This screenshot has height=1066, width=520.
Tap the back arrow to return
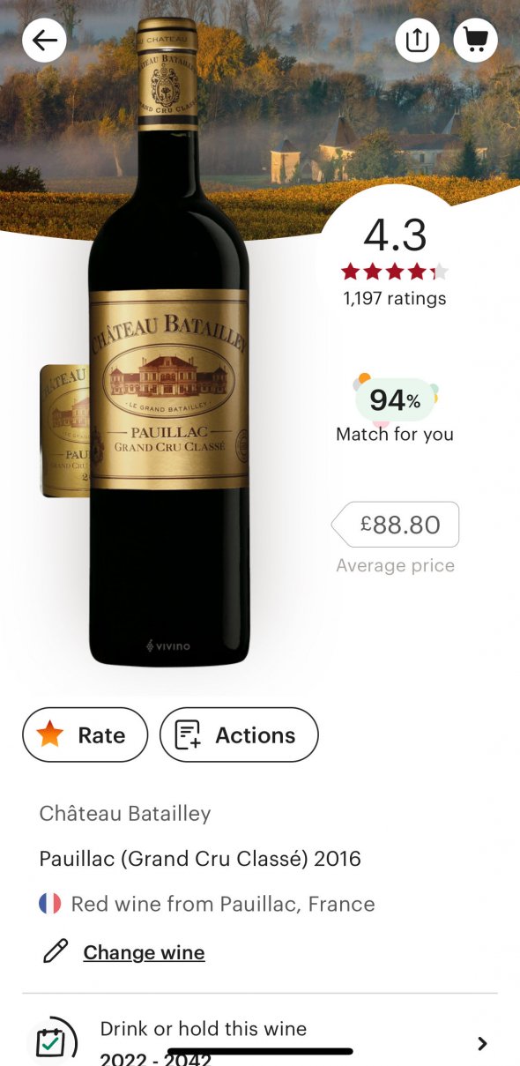tap(44, 40)
